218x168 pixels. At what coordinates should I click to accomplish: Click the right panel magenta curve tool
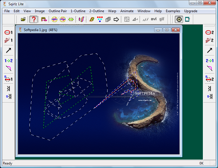click(210, 68)
